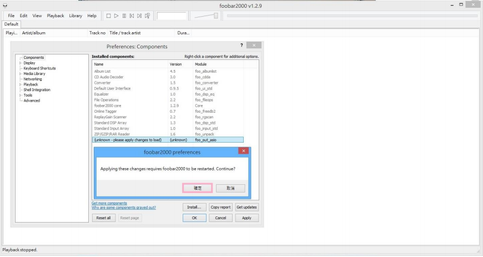The height and width of the screenshot is (257, 483).
Task: Click the Play toolbar icon
Action: [x=116, y=16]
